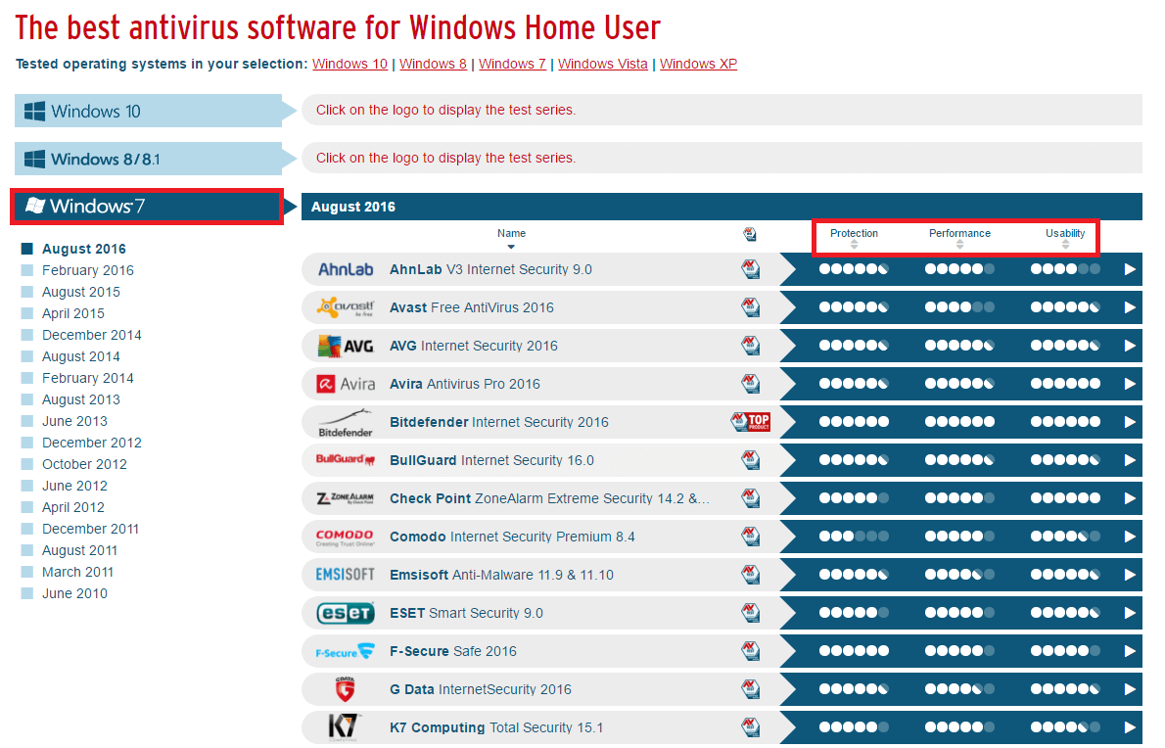Expand Avira Antivirus Pro row arrow
The image size is (1165, 748).
pos(1130,384)
